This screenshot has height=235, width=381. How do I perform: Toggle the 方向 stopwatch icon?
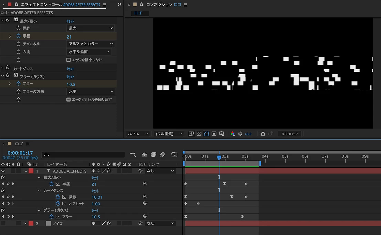coord(18,52)
